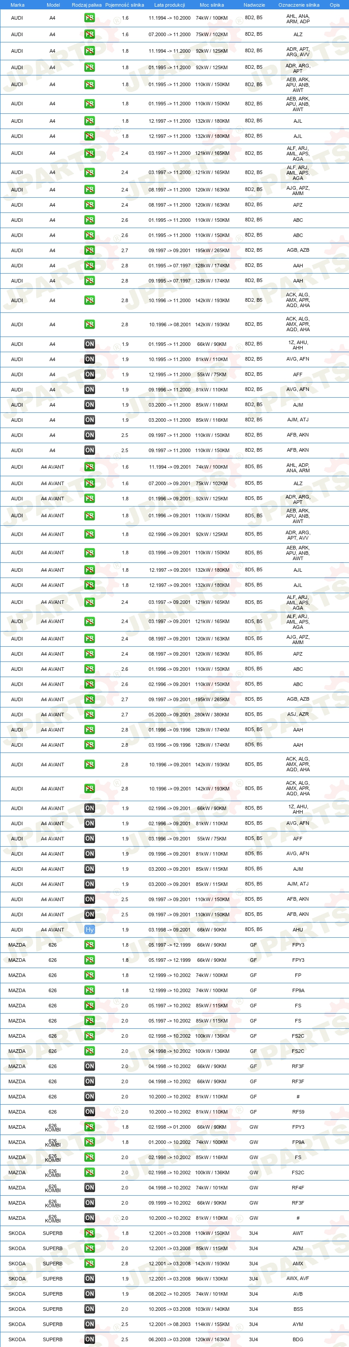Click engine code cell AWX, AVF
Screen dimensions: 349x1347
pyautogui.click(x=298, y=1279)
